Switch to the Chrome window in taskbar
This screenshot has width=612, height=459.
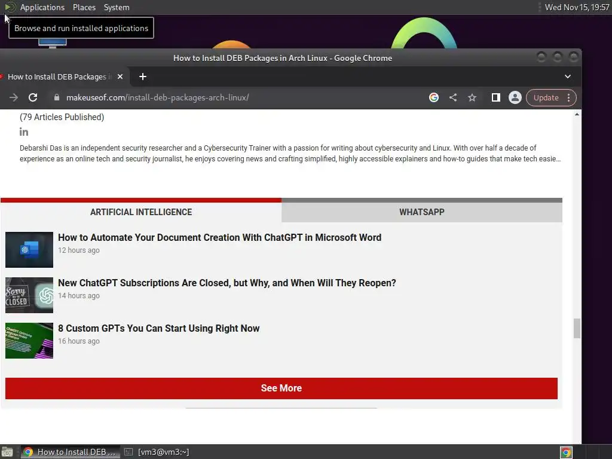coord(71,452)
